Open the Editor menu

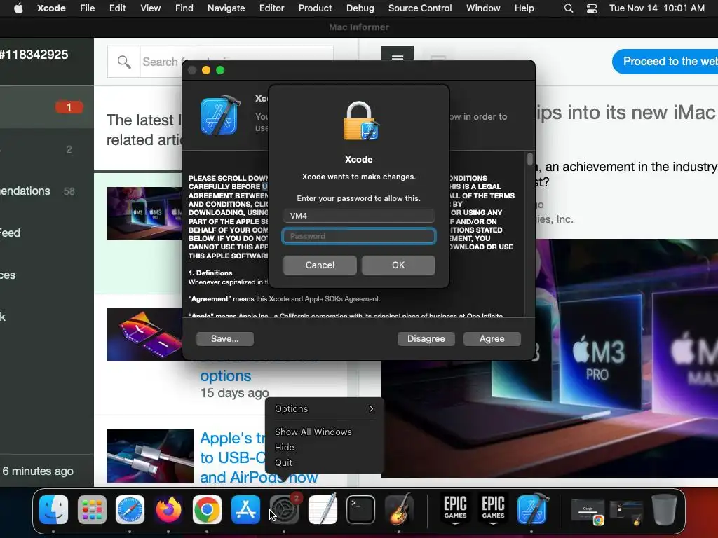pos(271,8)
